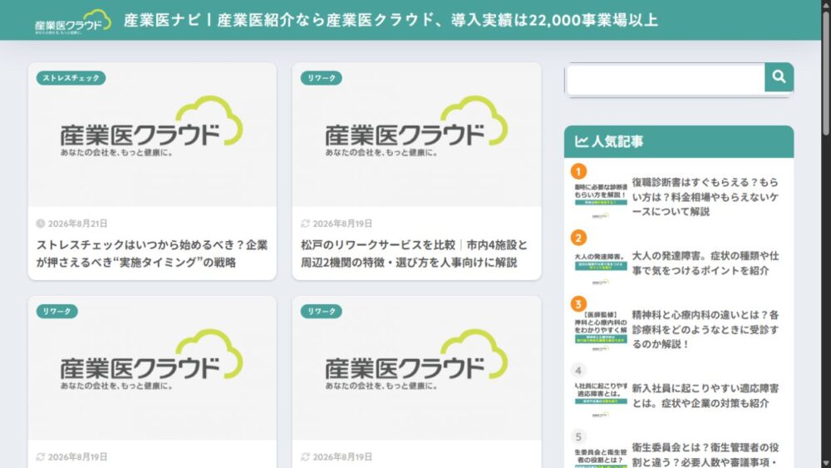
Task: Open the 産業医ナビ site title link
Action: pyautogui.click(x=391, y=20)
